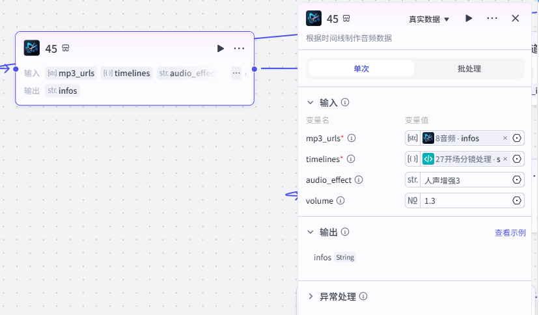Select the mp3_urls input tag on the node card
Screen dimensions: 539x315
[71, 73]
